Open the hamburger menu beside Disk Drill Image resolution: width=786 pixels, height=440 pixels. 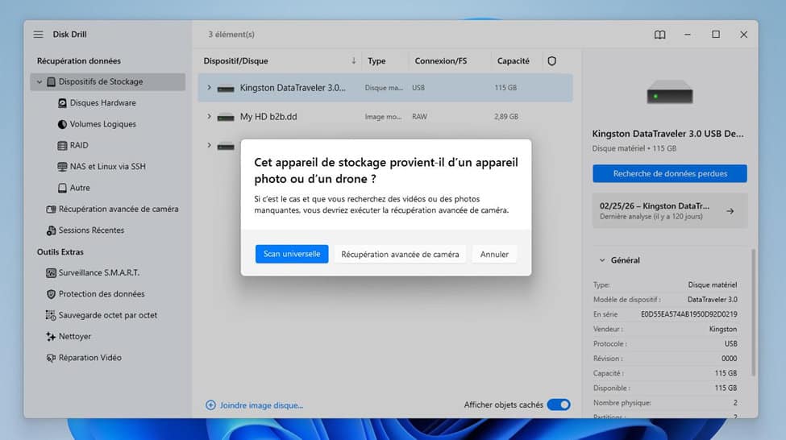pyautogui.click(x=38, y=35)
